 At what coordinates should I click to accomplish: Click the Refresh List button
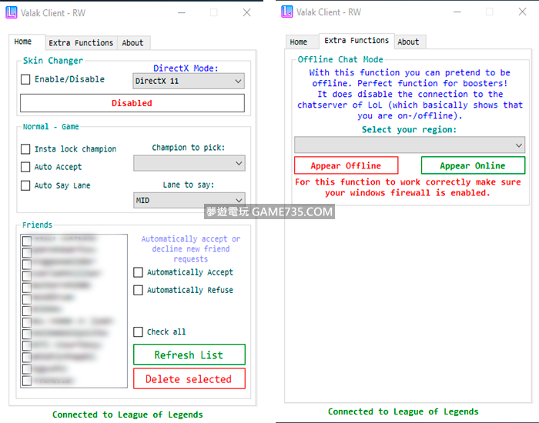[189, 355]
